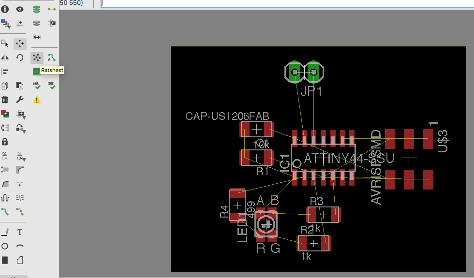This screenshot has height=278, width=474.
Task: Select resistor R3 origin cross
Action: 324,215
